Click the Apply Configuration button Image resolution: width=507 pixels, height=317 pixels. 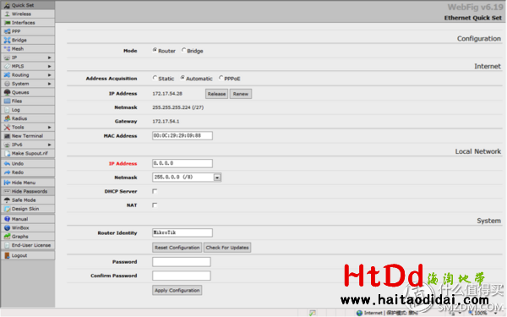(177, 290)
